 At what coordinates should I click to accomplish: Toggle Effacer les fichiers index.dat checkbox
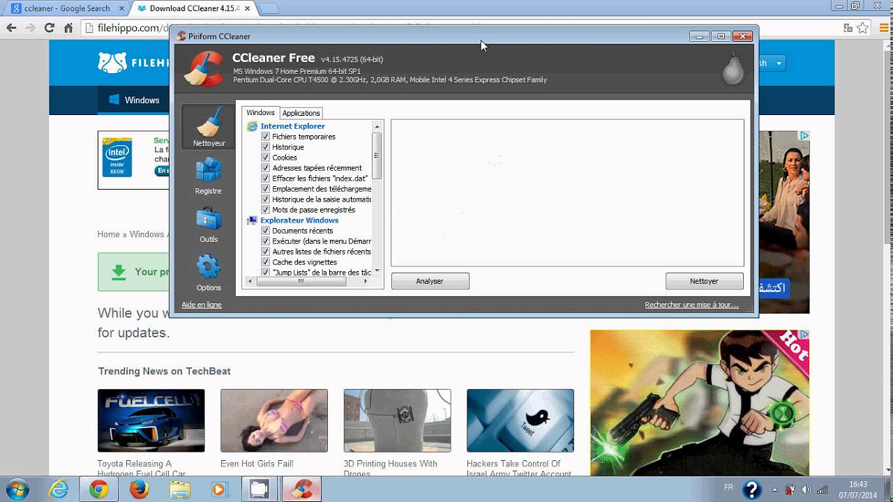coord(265,178)
